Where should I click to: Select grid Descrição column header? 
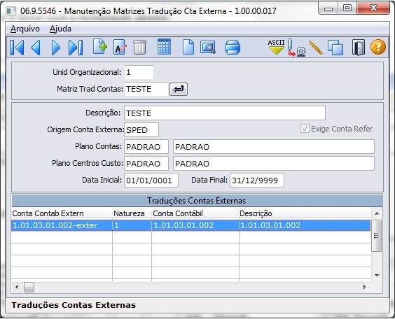point(305,213)
